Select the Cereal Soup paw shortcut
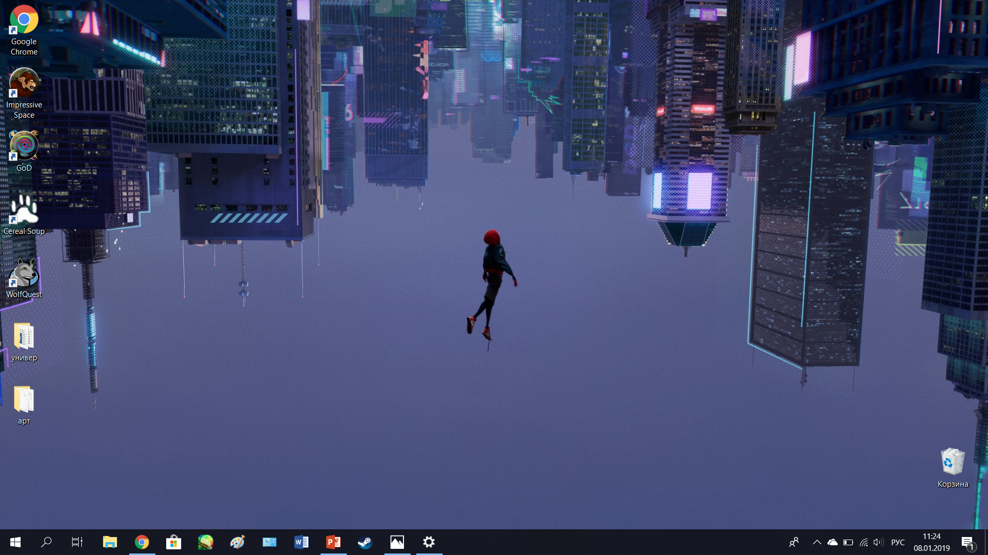Image resolution: width=988 pixels, height=555 pixels. pos(24,215)
